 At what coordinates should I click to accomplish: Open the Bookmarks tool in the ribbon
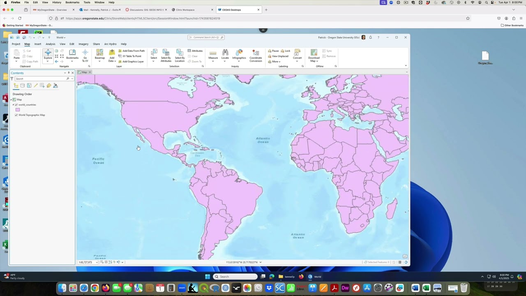(x=72, y=55)
